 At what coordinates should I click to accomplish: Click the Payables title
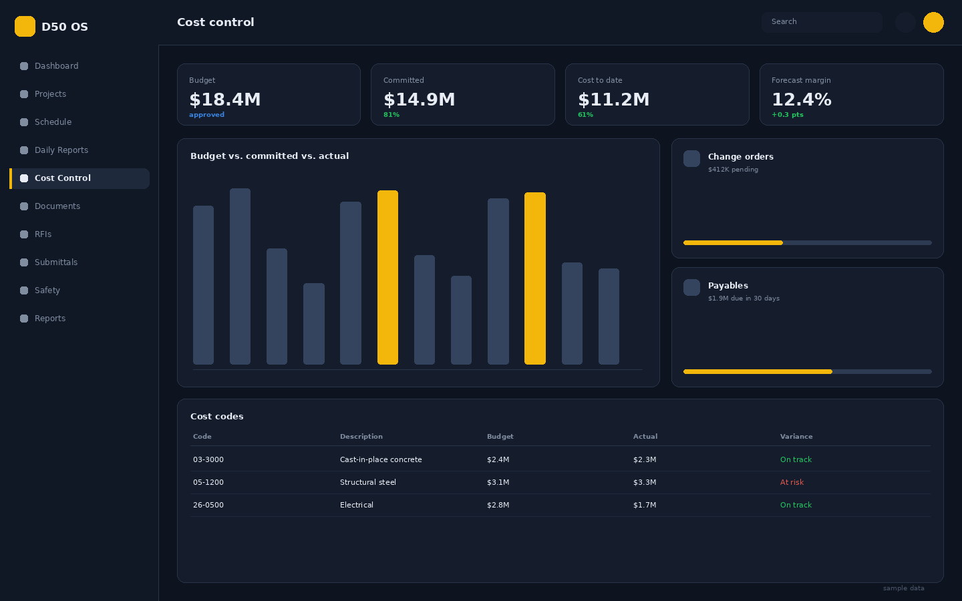coord(728,286)
